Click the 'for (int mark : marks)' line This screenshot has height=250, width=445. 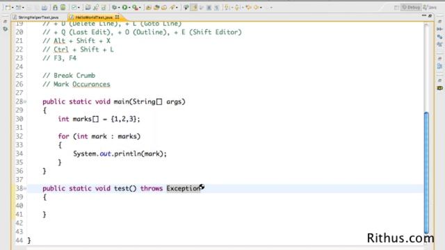point(99,136)
